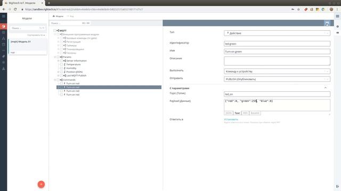Screen dimensions: 341x191
Task: Click the node icon beside Server information
Action: (64, 60)
